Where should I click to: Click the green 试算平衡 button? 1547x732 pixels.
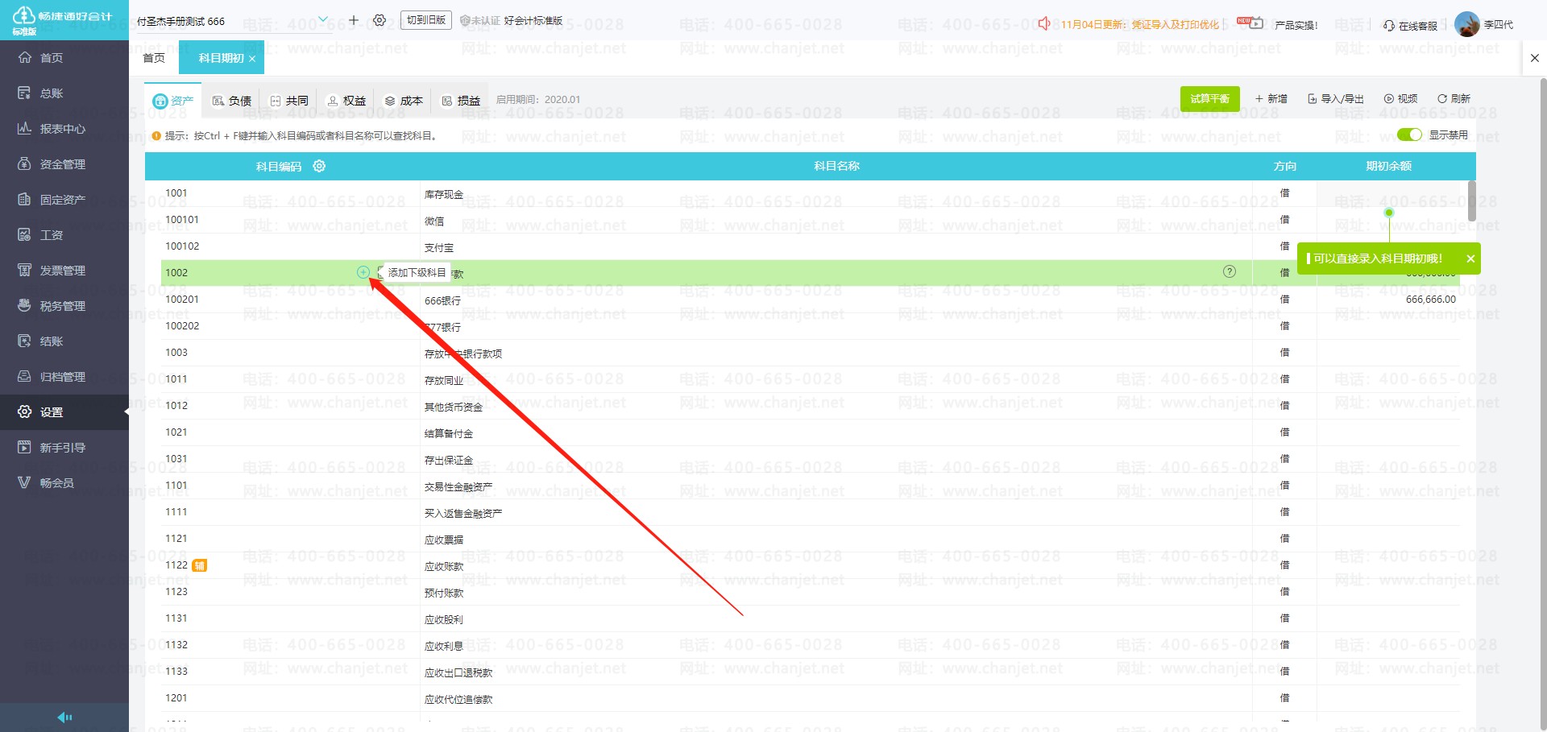(x=1209, y=99)
